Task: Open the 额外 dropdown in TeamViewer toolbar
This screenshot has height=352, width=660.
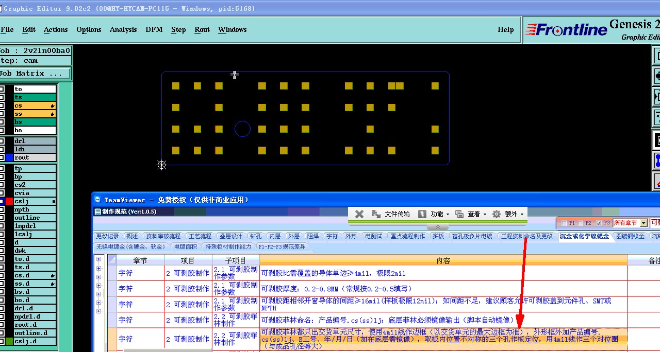Action: [x=508, y=214]
